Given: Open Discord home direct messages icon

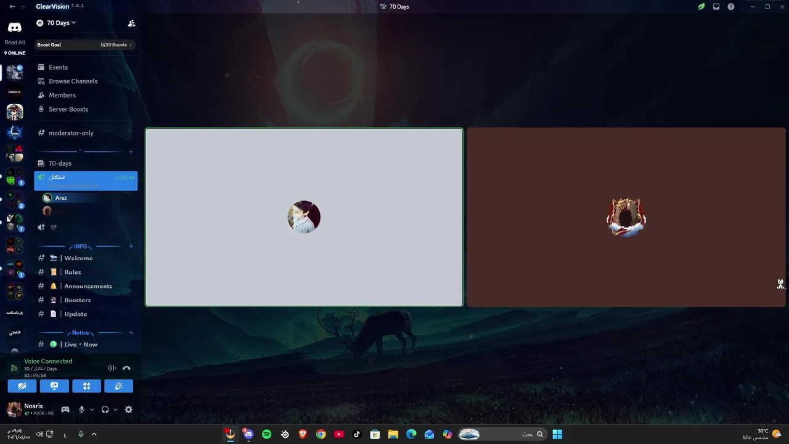Looking at the screenshot, I should point(14,27).
